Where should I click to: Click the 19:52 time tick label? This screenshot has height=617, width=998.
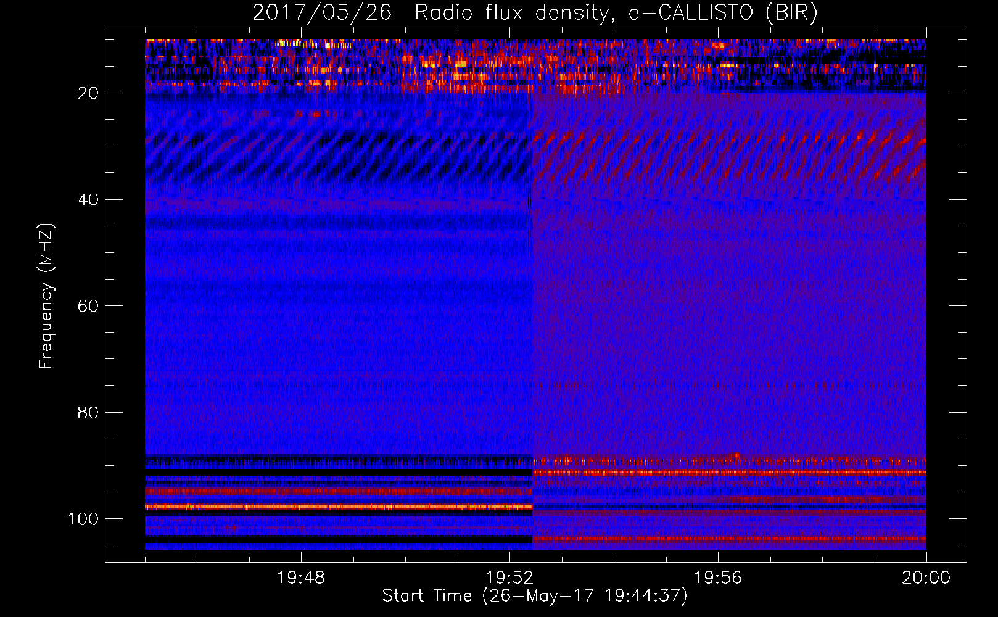[x=509, y=578]
